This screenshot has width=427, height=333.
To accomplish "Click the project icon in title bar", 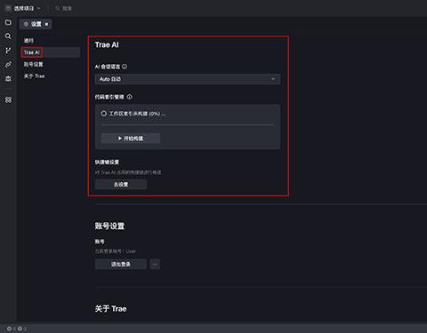I will click(x=9, y=8).
